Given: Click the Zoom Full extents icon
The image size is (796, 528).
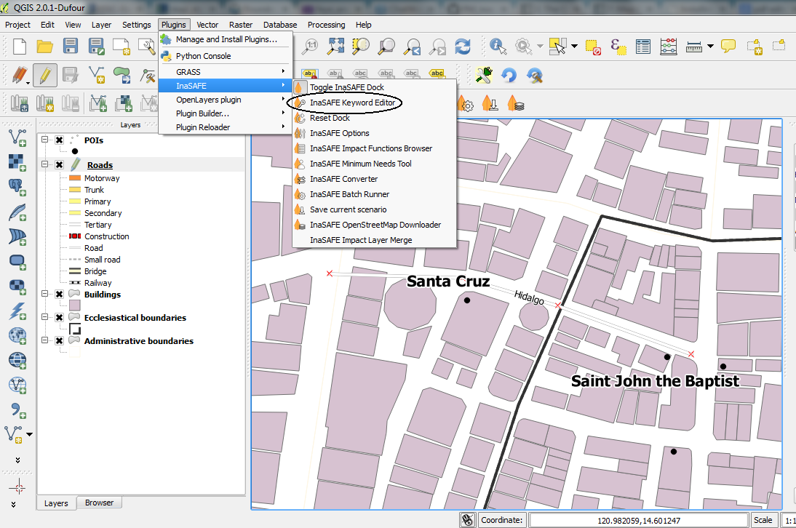Looking at the screenshot, I should [x=335, y=47].
